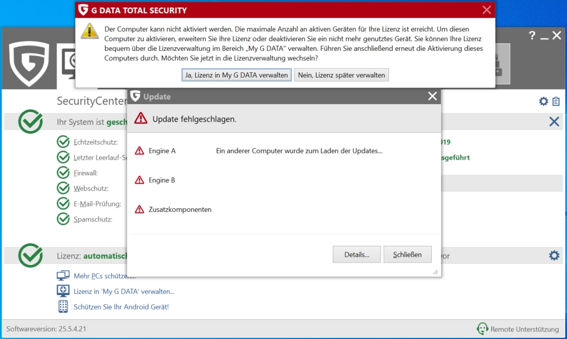
Task: Select the 'Update fehlgeschlagen.' heading
Action: coord(194,119)
